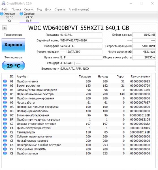Click status orb for CRC-ошибки UltraDMA row
This screenshot has width=158, height=170.
pos(5,149)
